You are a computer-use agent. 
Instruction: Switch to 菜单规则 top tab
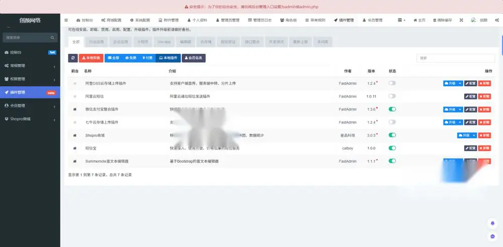pos(315,20)
